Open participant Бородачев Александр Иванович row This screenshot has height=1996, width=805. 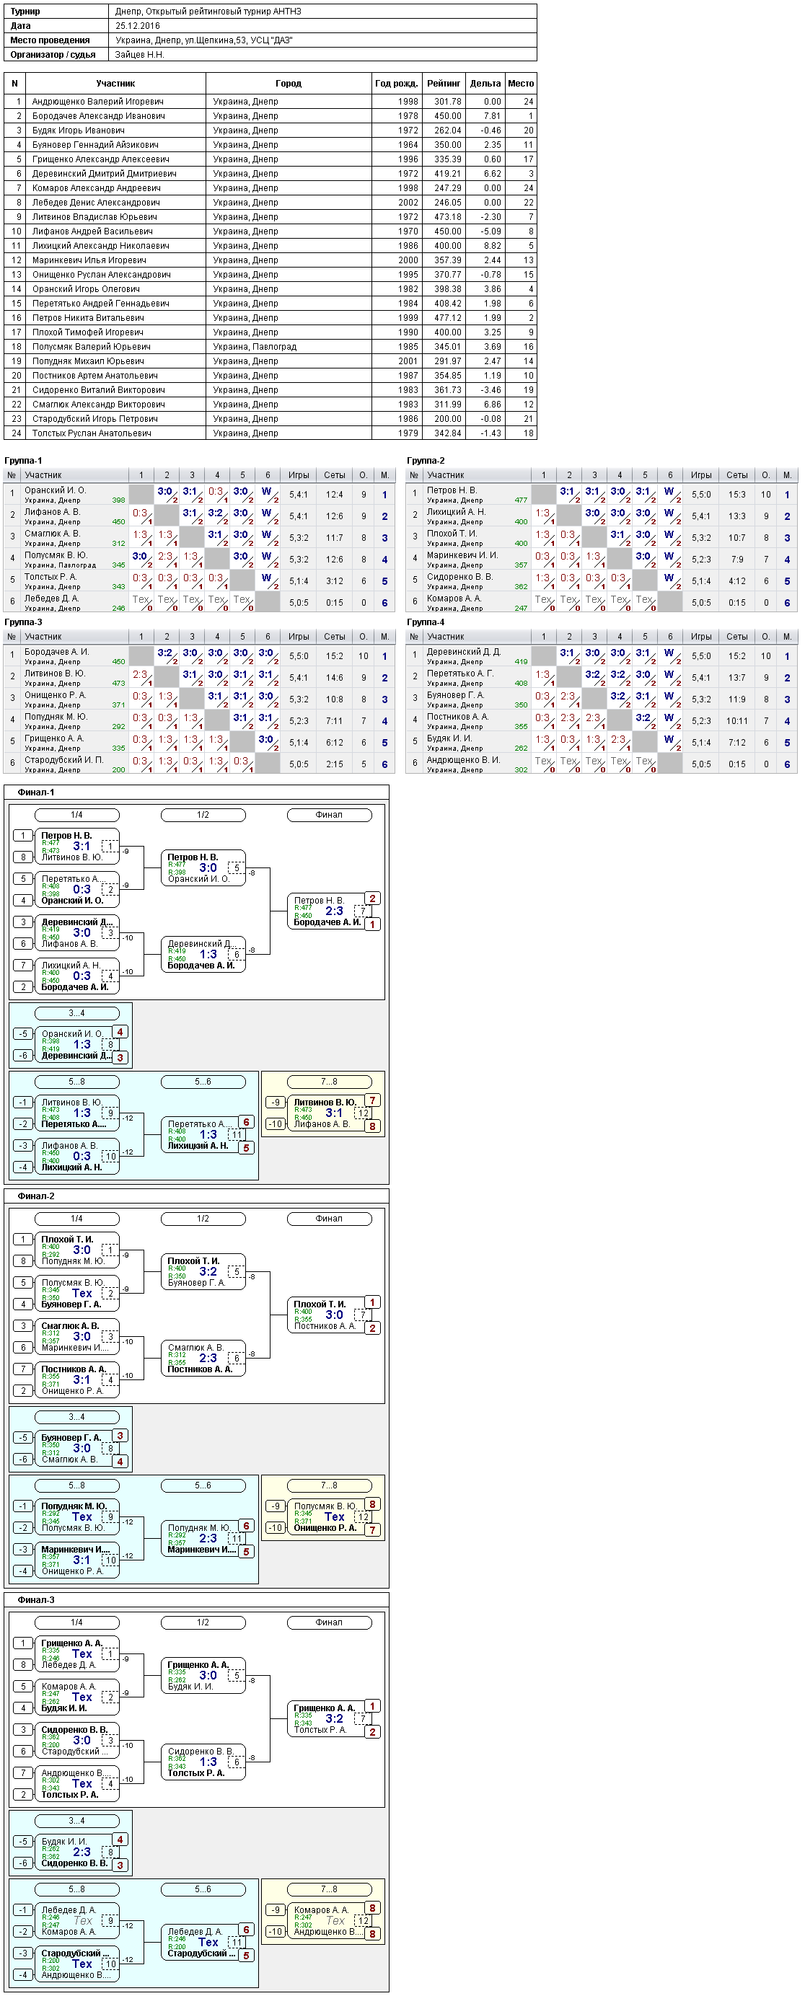270,116
